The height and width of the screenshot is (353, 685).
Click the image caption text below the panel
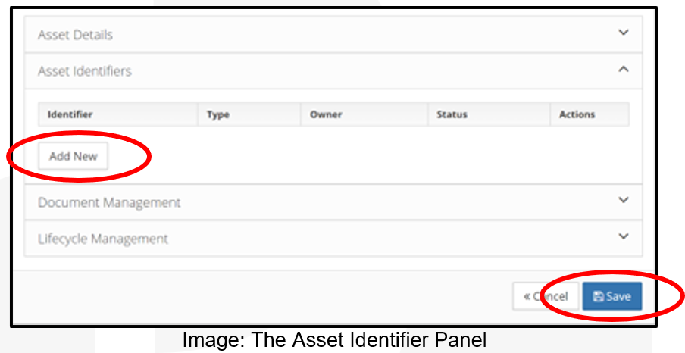[x=334, y=341]
